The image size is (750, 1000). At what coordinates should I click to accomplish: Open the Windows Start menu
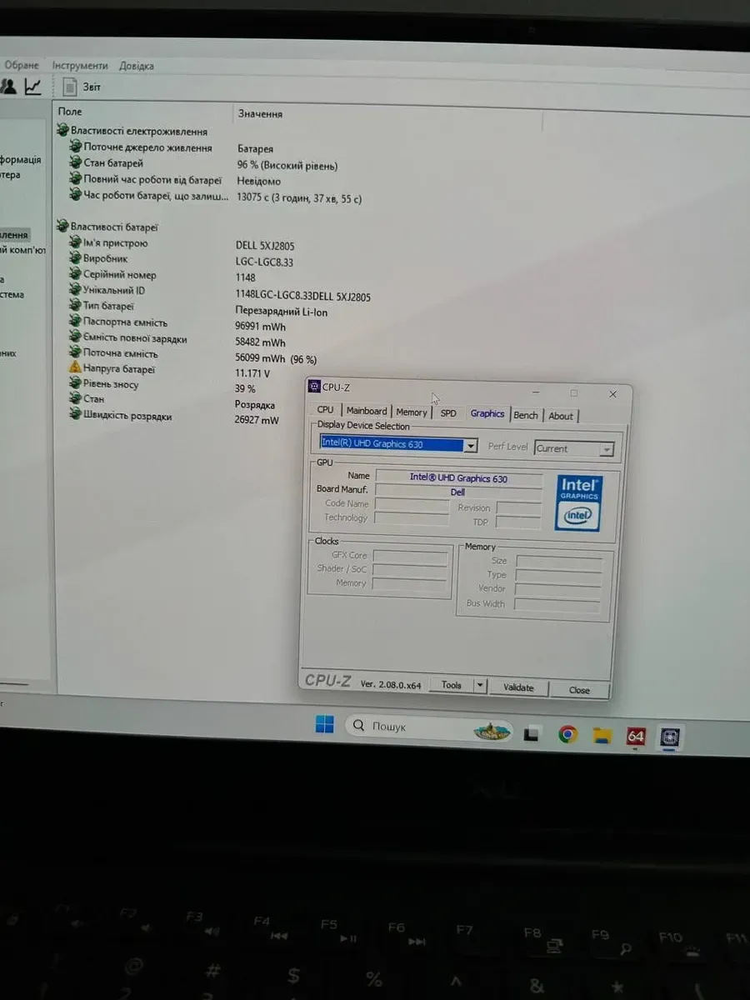coord(324,725)
